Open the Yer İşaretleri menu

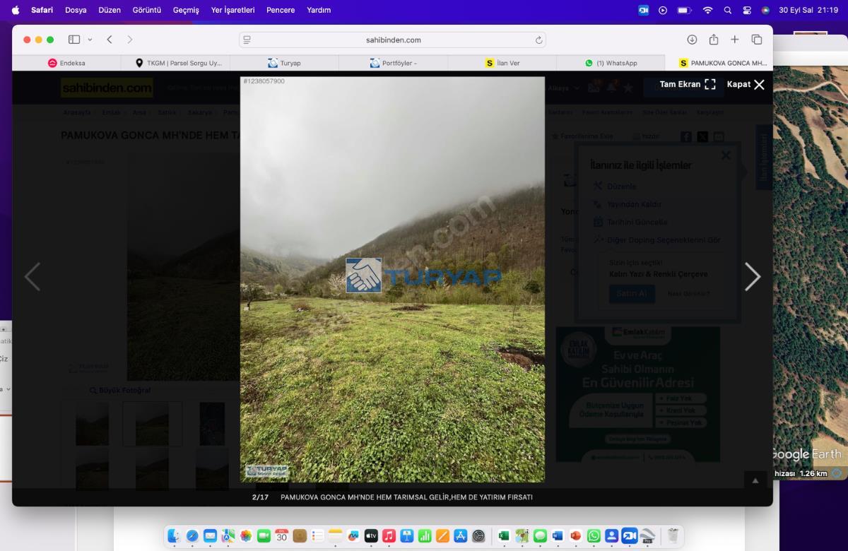pos(232,10)
